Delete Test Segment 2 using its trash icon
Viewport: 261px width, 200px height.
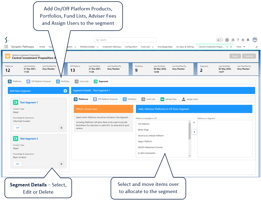[x=61, y=164]
